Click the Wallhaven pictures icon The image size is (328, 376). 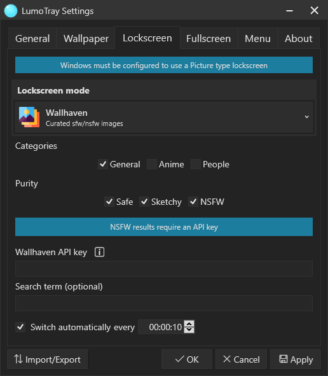tap(29, 117)
